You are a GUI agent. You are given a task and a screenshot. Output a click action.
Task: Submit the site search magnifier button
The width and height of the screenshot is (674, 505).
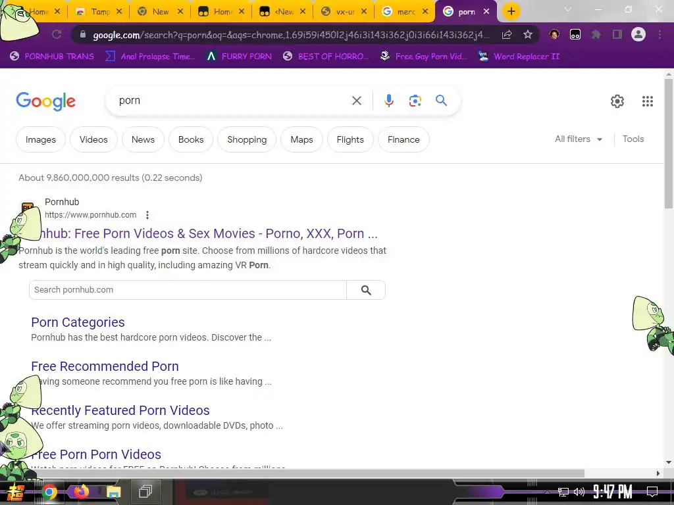pyautogui.click(x=366, y=290)
